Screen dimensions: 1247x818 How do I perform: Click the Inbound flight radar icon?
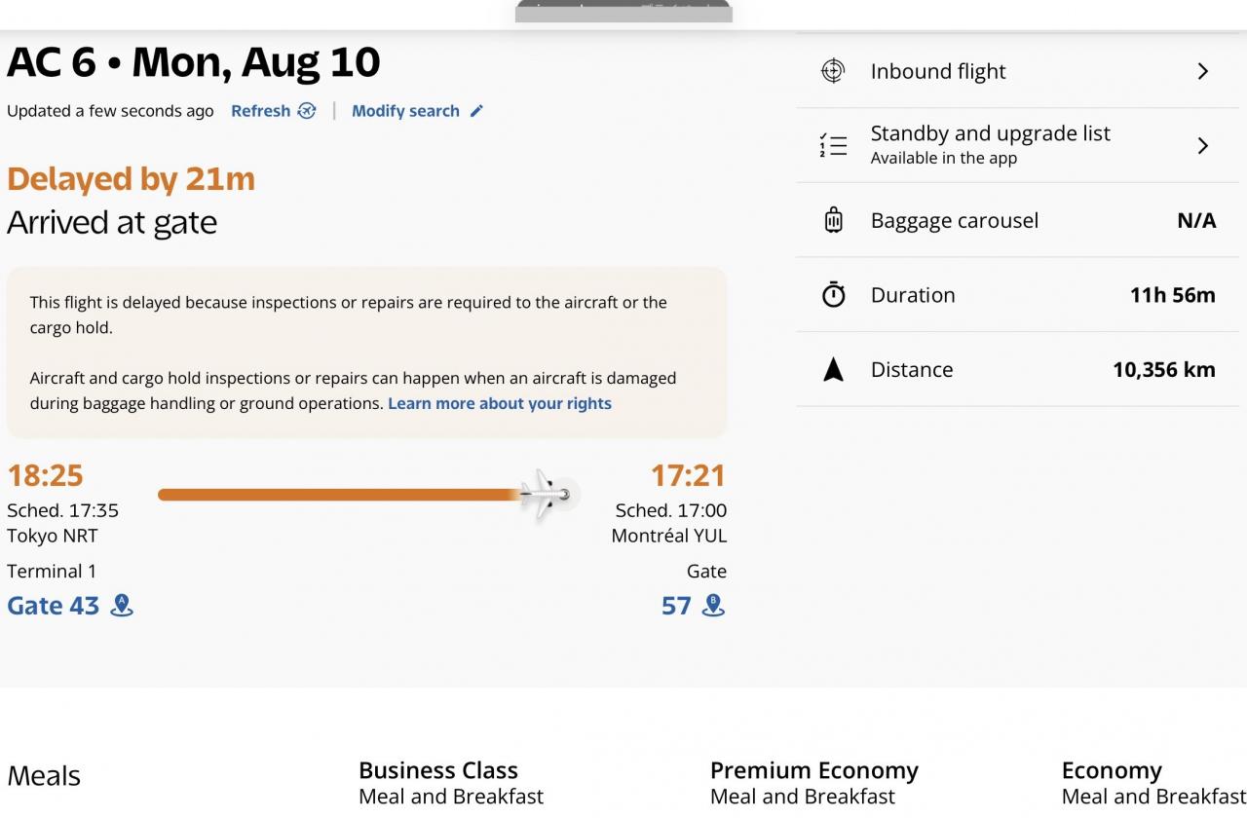833,71
